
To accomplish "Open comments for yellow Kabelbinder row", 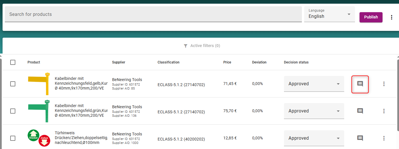I will click(360, 84).
